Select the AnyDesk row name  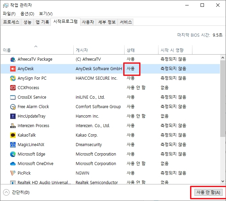point(25,69)
